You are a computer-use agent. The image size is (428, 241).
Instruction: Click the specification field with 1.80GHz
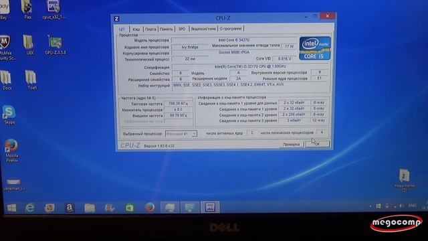(x=250, y=66)
